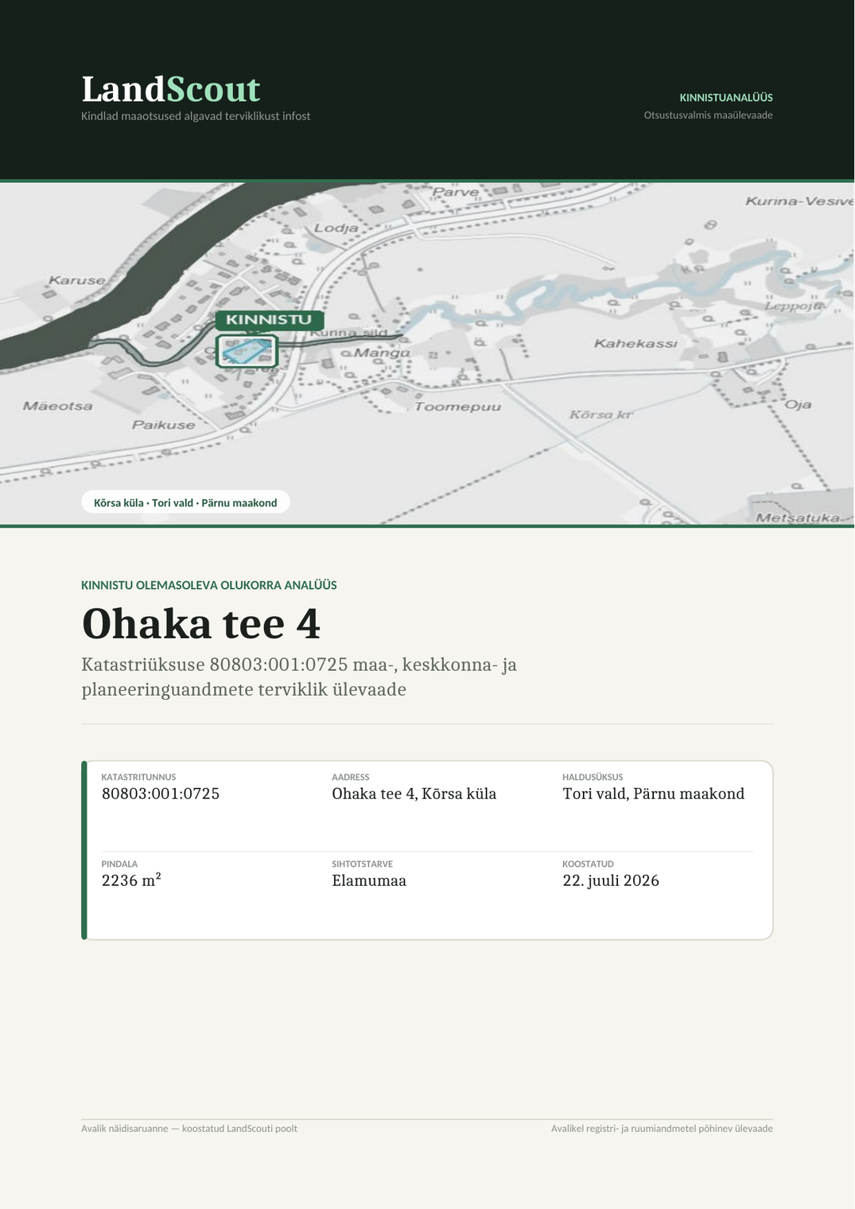
Task: Click the KINNISTUANALÜÜS header label
Action: (726, 98)
